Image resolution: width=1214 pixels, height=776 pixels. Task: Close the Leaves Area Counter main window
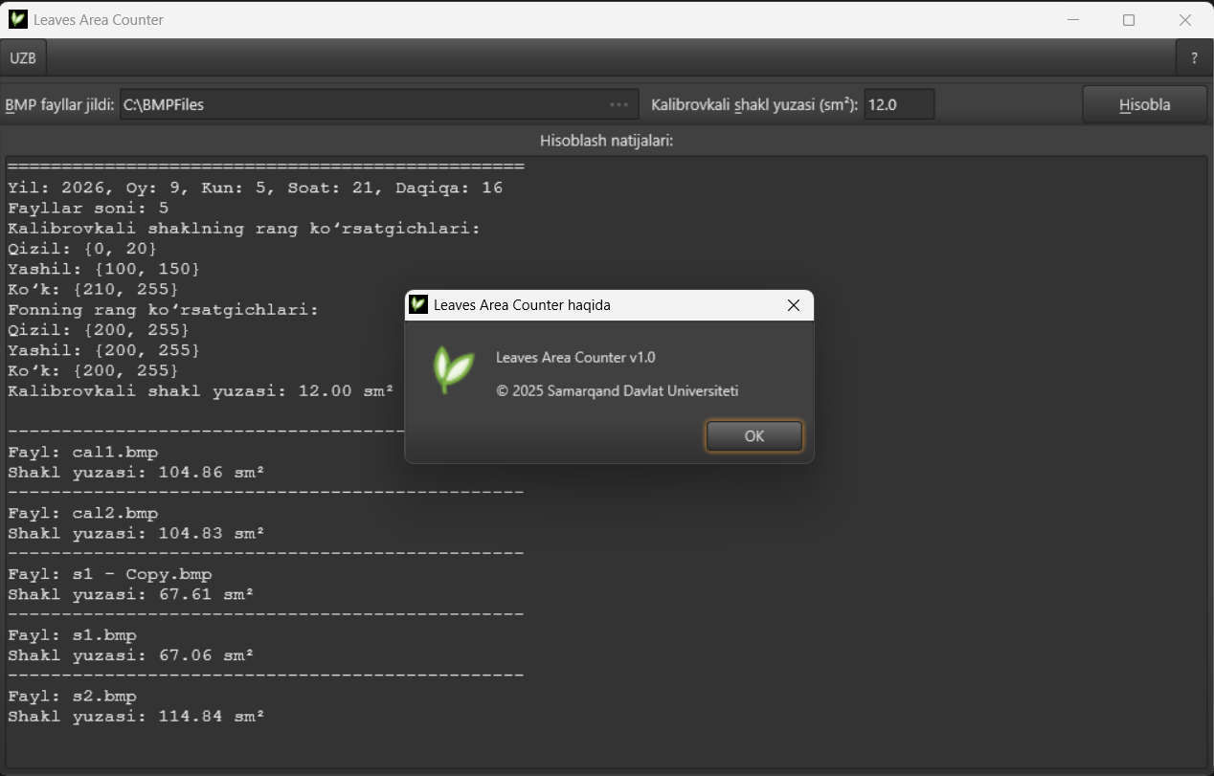click(x=1185, y=19)
